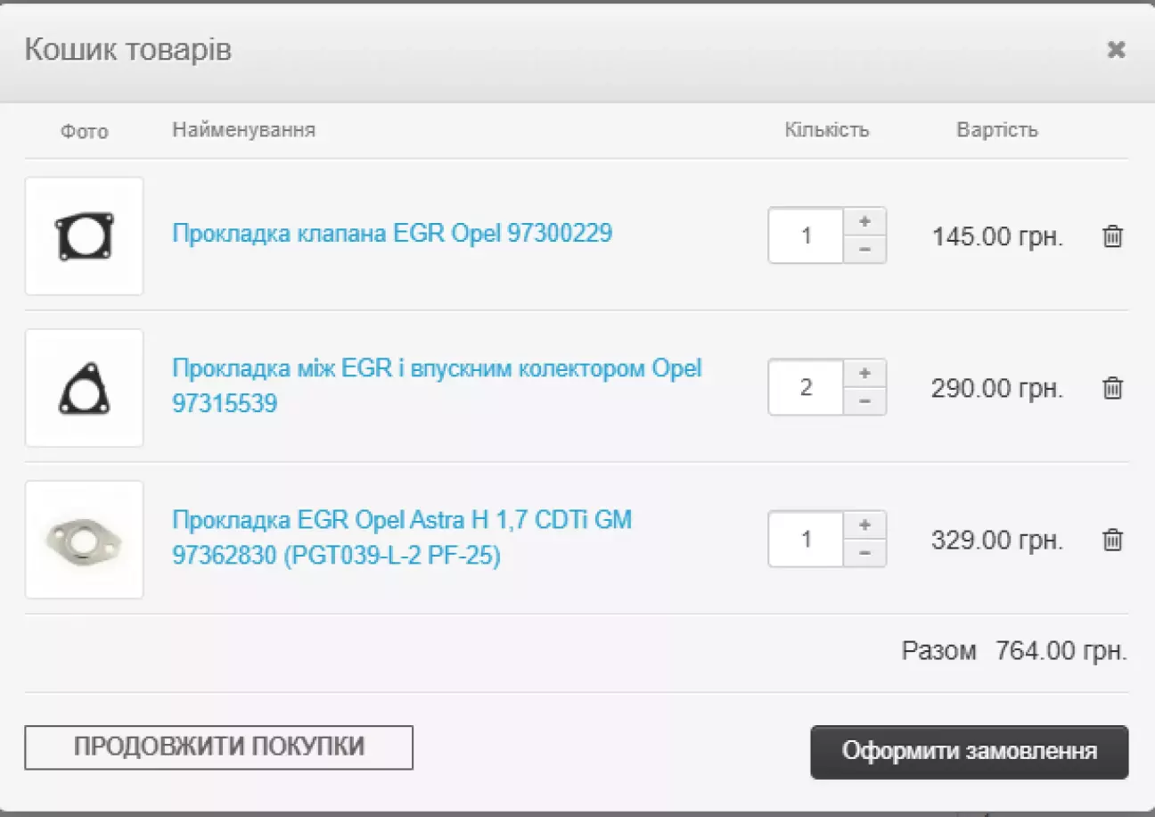This screenshot has width=1155, height=817.
Task: Open Прокладка клапана EGR Opel 97300229 link
Action: 392,234
